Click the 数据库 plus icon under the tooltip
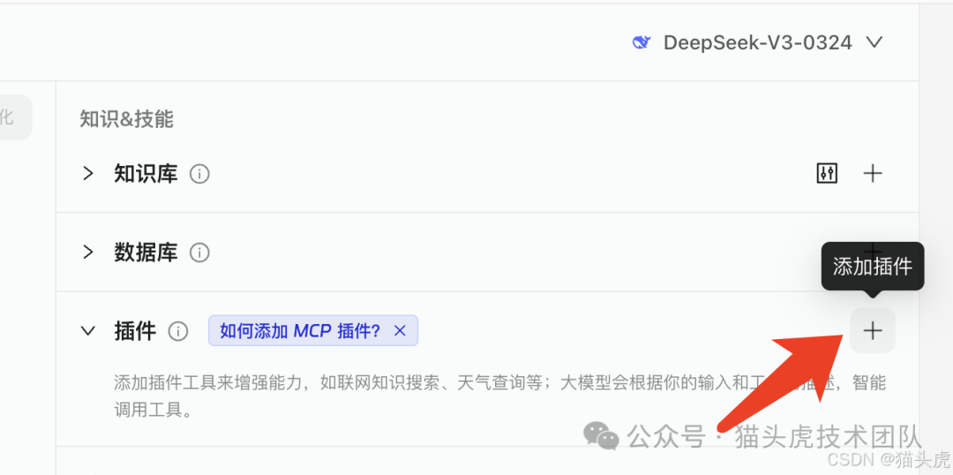This screenshot has height=475, width=953. pyautogui.click(x=873, y=247)
